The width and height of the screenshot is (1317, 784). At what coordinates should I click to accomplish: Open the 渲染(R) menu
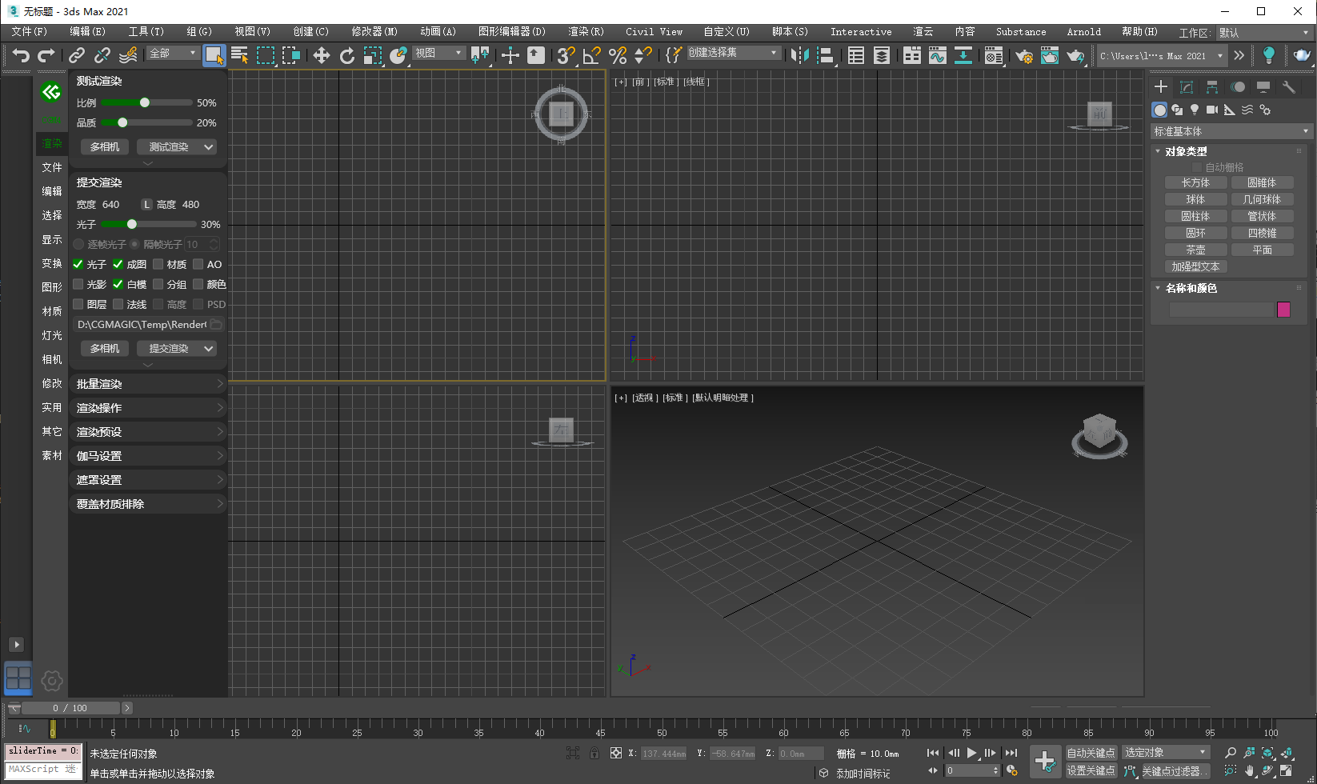[x=586, y=32]
